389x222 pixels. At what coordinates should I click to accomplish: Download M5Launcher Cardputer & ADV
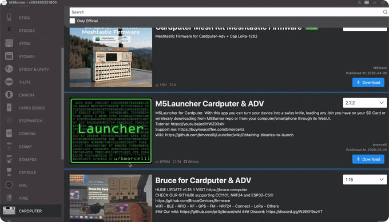(x=368, y=159)
